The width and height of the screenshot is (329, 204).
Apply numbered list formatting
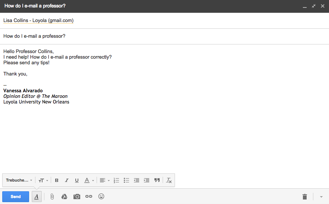(x=116, y=180)
